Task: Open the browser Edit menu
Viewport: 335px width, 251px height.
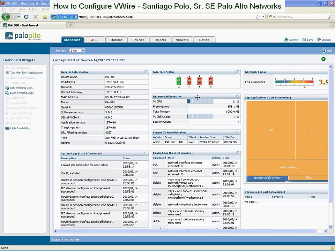Action: pos(13,9)
